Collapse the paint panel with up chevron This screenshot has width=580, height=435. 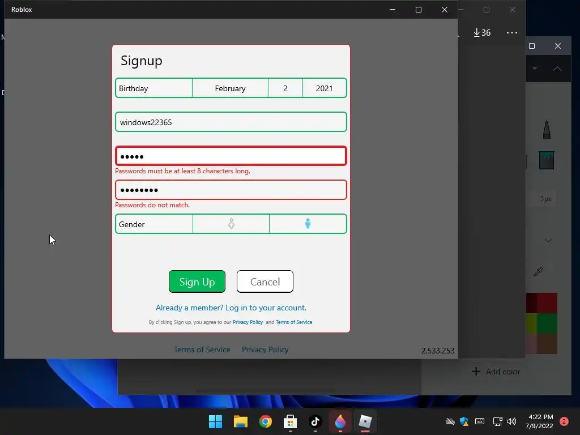pyautogui.click(x=557, y=69)
